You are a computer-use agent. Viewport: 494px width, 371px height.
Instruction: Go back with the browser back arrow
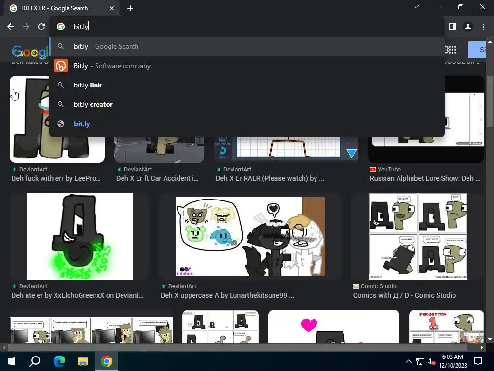click(x=11, y=27)
